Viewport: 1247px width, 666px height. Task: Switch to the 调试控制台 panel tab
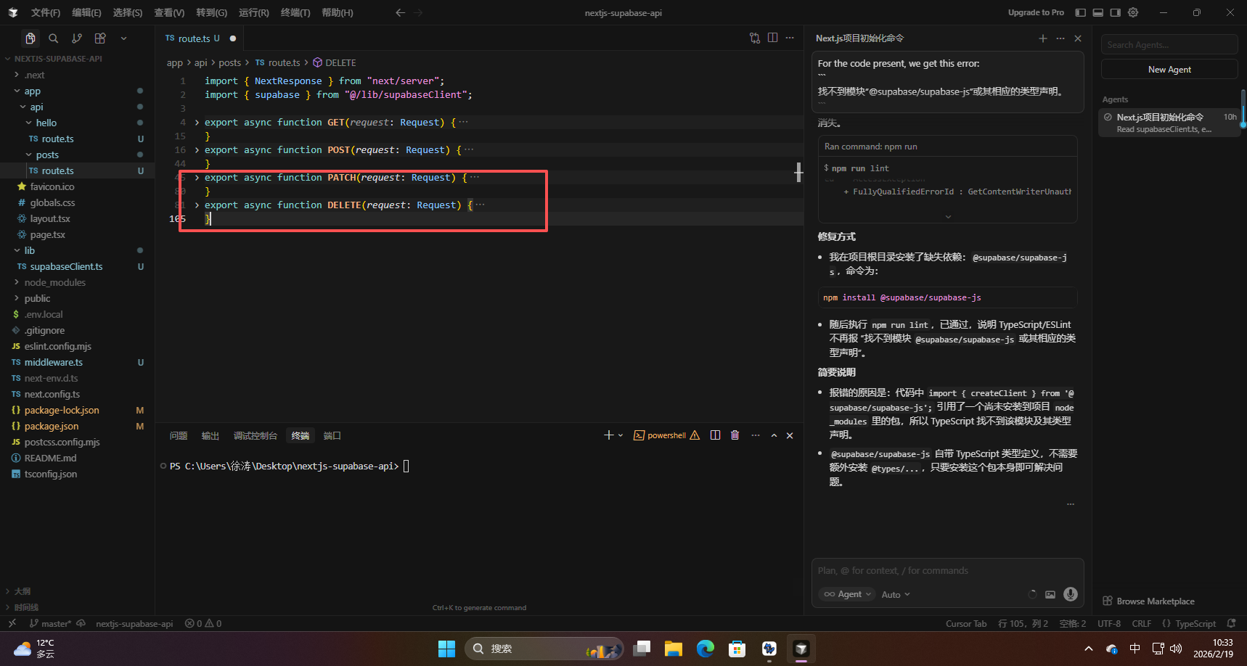(x=255, y=436)
